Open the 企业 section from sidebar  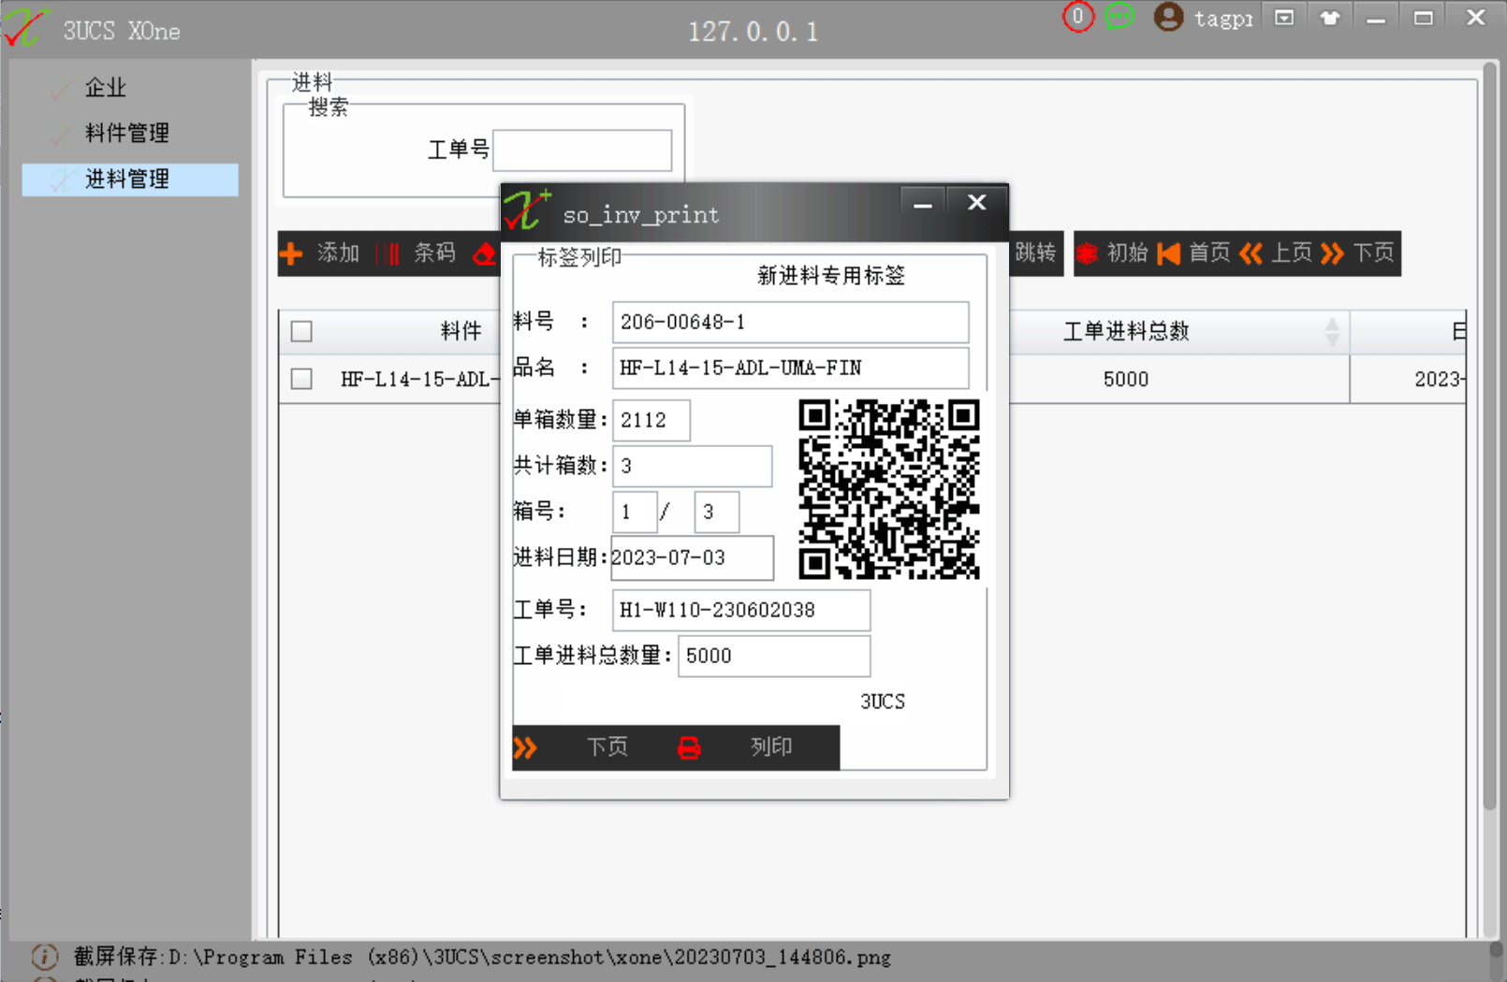tap(104, 87)
